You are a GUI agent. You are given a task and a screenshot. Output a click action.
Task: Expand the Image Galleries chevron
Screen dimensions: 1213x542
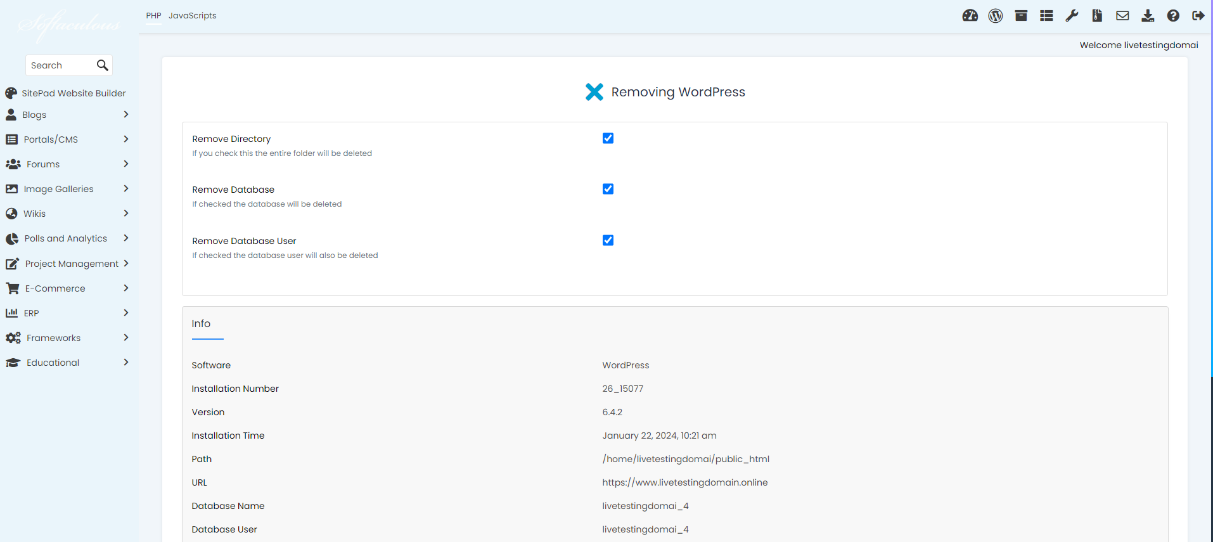(x=125, y=188)
